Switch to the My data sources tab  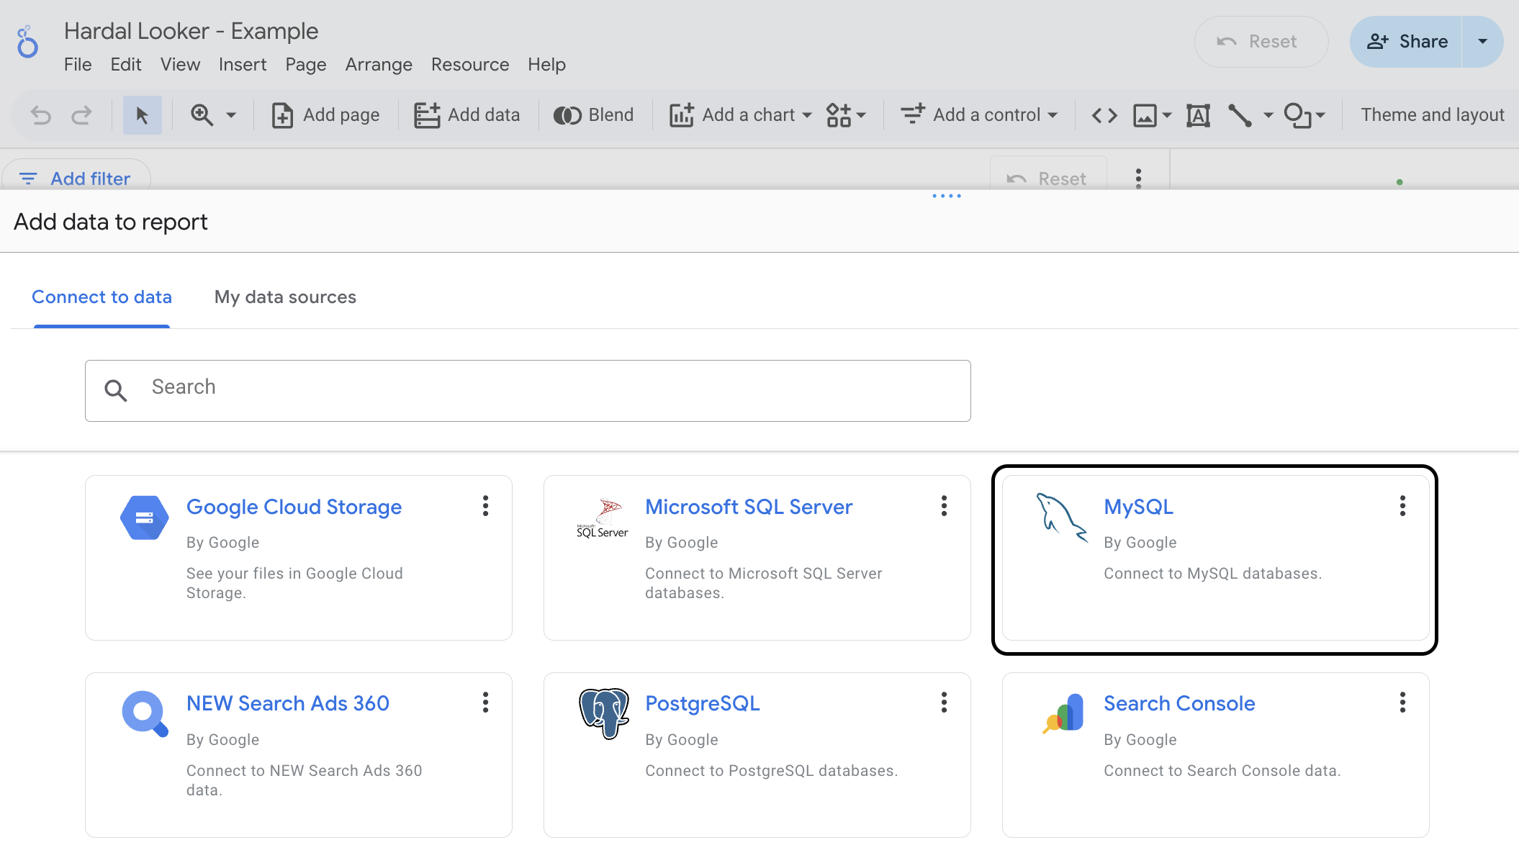point(285,297)
